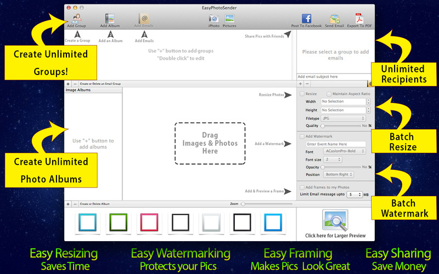
Task: Click the Export To PDF icon
Action: click(359, 19)
